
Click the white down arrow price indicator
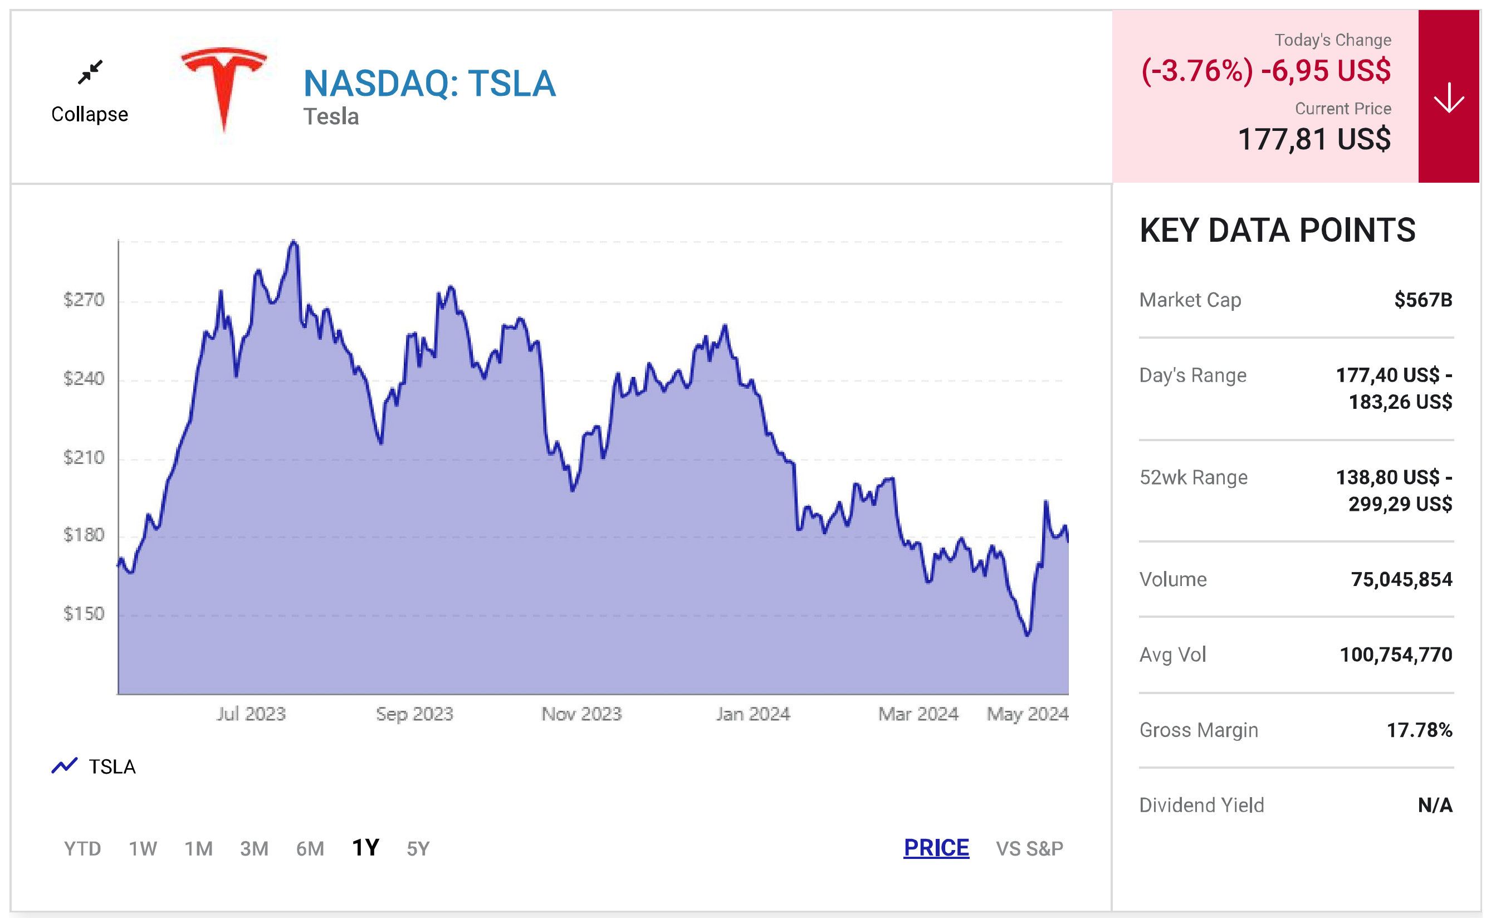pos(1448,97)
